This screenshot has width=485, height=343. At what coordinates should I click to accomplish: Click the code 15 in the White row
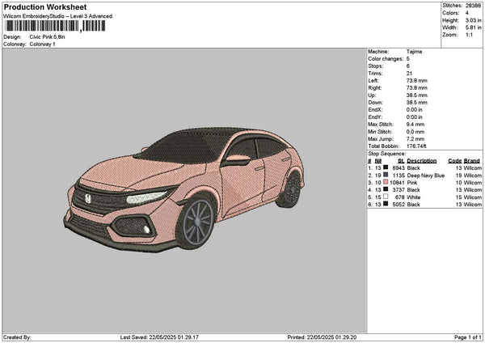pyautogui.click(x=458, y=197)
